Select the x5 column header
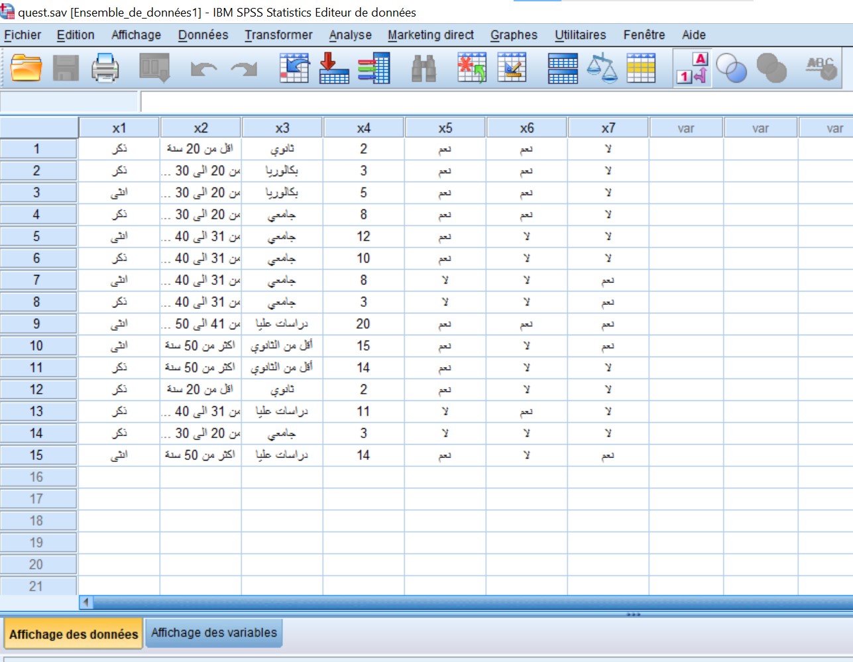 [x=445, y=128]
